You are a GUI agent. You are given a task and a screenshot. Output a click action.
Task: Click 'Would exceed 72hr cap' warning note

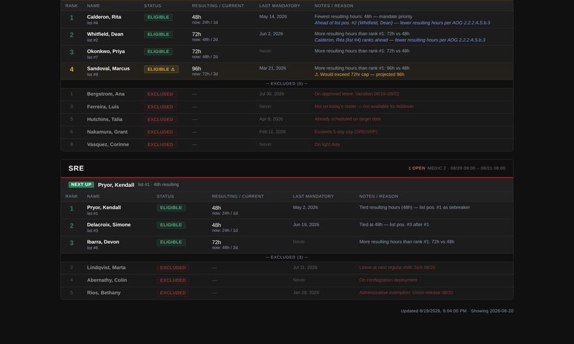coord(359,74)
